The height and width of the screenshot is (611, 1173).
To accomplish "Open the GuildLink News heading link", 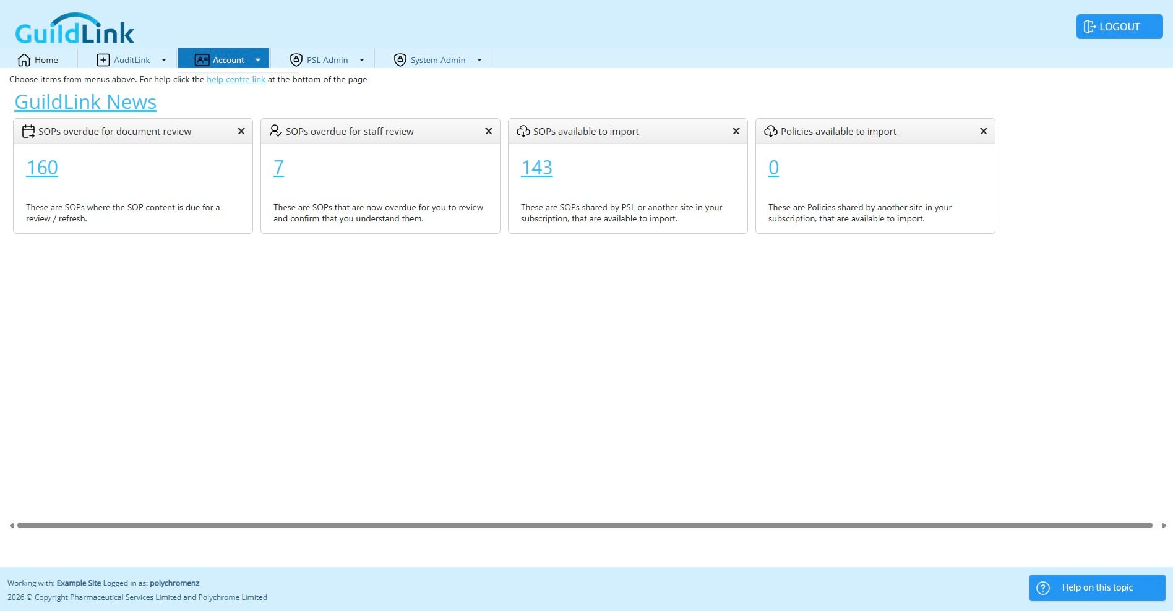I will (85, 101).
